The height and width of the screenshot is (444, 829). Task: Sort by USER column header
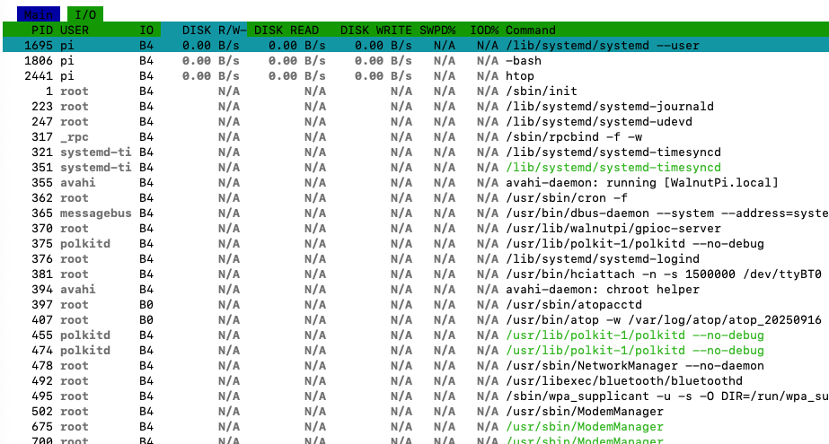pos(75,30)
